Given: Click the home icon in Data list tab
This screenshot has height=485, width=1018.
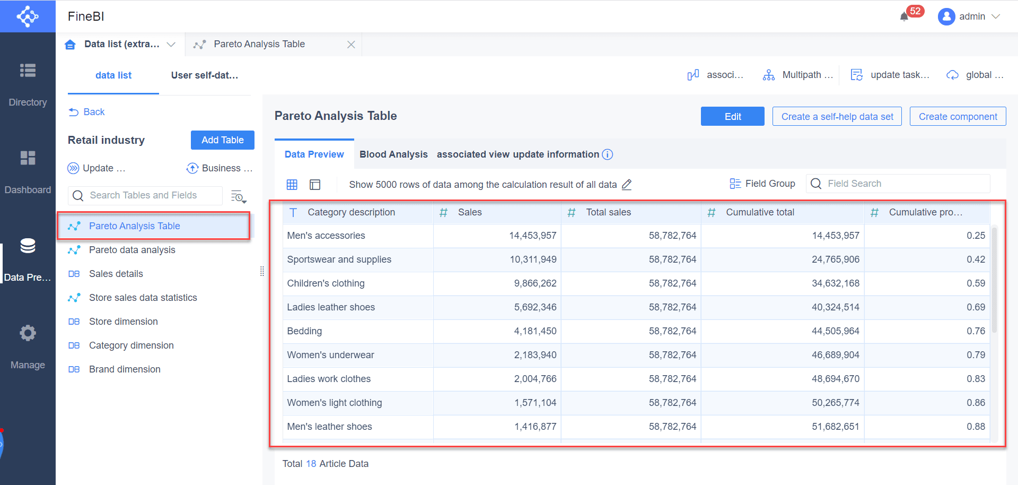Looking at the screenshot, I should (70, 45).
